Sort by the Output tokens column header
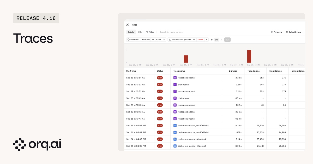The height and width of the screenshot is (164, 313). pos(298,71)
